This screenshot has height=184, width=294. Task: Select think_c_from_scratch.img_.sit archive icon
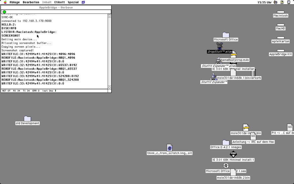coord(169,147)
